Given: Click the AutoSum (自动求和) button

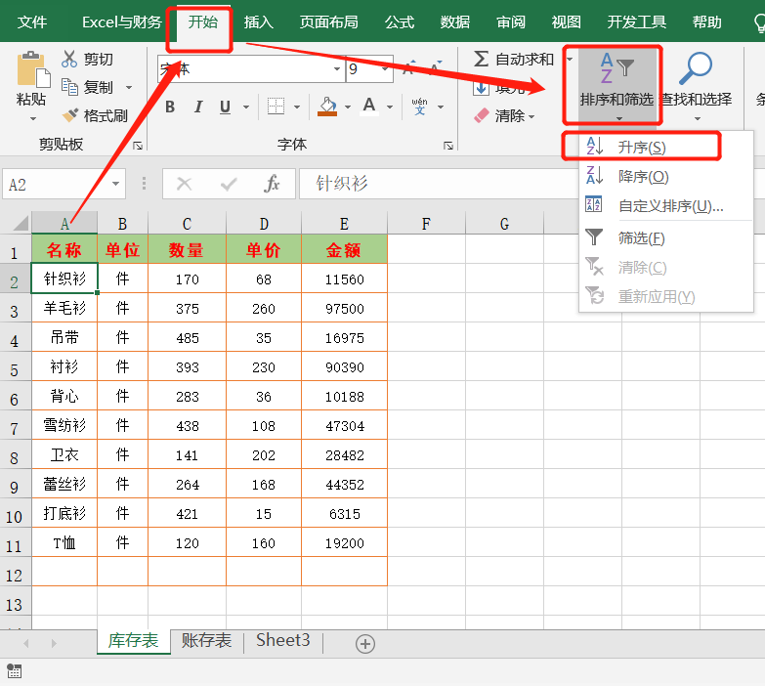Looking at the screenshot, I should point(514,60).
